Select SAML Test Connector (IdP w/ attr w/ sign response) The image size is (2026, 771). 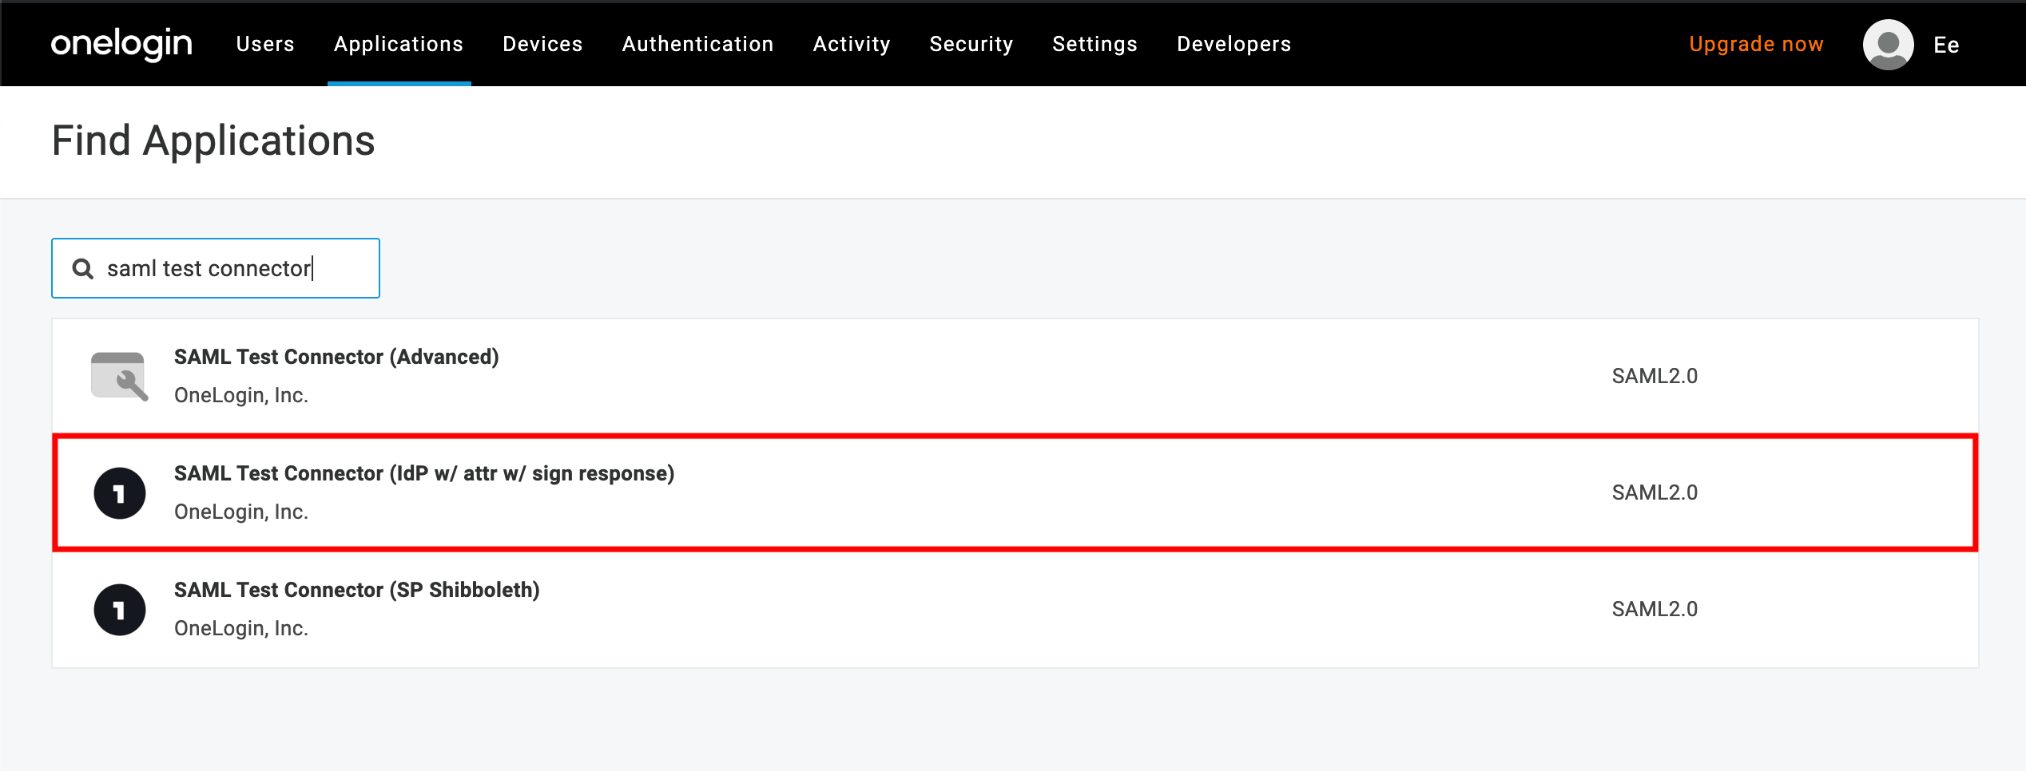pyautogui.click(x=424, y=473)
